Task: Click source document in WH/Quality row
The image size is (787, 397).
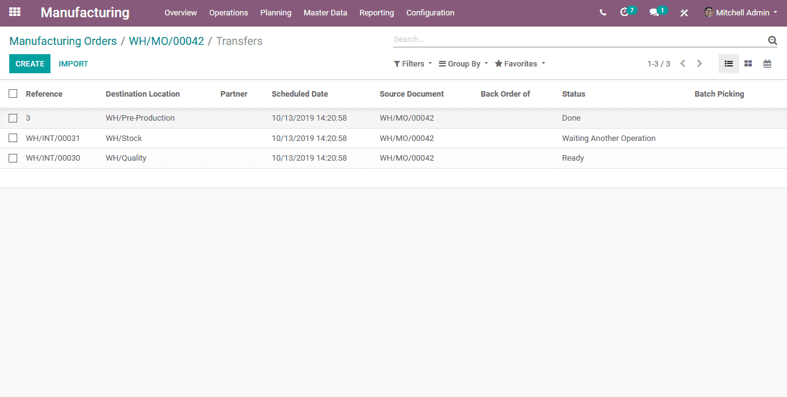Action: 407,158
